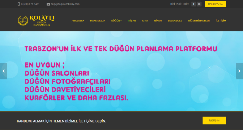Click the phone icon in top bar
Image resolution: width=243 pixels, height=137 pixels.
(19, 4)
